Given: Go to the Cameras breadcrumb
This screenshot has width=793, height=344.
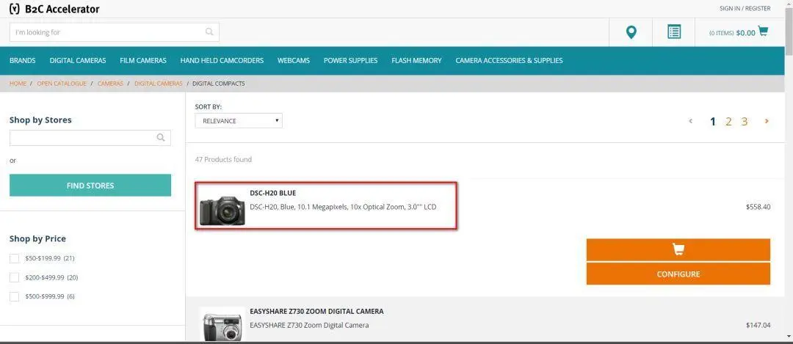Looking at the screenshot, I should coord(110,84).
